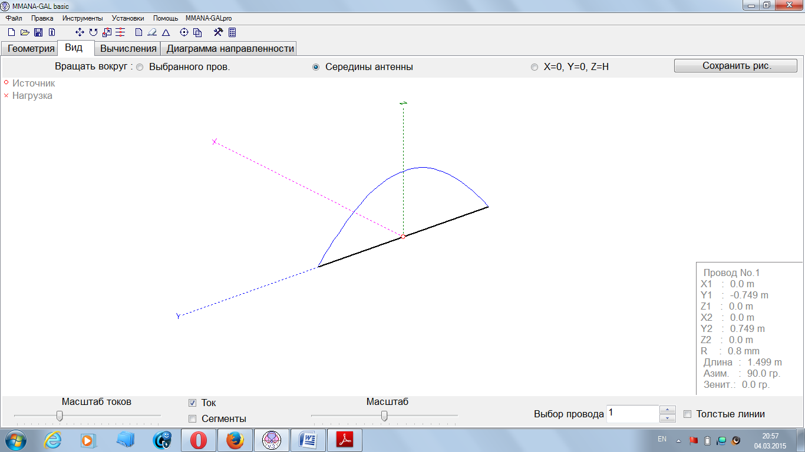This screenshot has height=452, width=805.
Task: Switch to Word in the taskbar
Action: [x=308, y=440]
